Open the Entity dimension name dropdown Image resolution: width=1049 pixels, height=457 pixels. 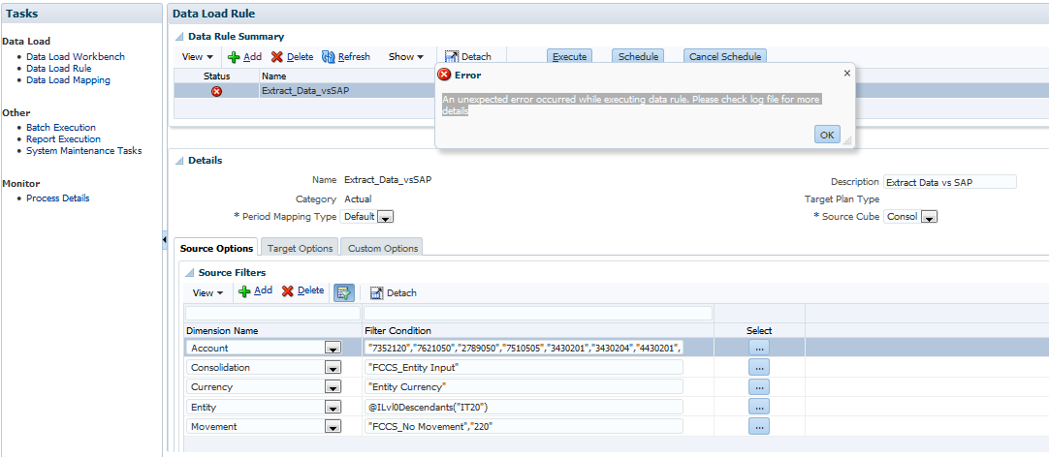pos(333,407)
